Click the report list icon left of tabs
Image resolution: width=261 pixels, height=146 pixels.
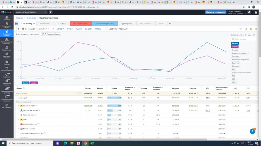coord(17,23)
